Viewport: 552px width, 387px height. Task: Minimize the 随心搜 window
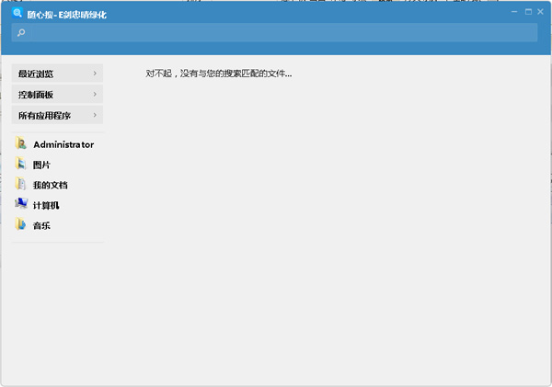tap(514, 12)
